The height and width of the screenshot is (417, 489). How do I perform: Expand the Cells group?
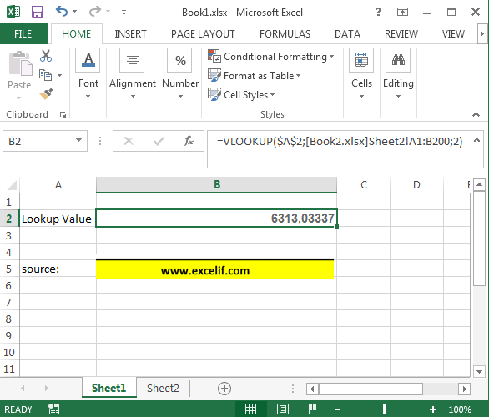pos(361,73)
